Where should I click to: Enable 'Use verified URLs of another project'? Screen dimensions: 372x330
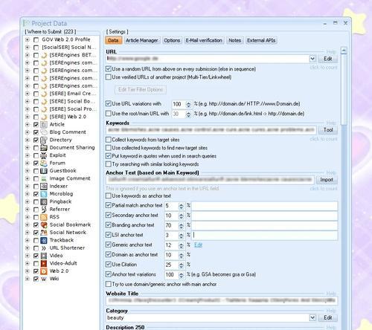click(109, 77)
